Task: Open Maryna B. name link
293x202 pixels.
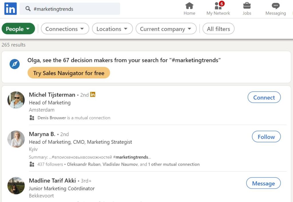Action: 42,134
